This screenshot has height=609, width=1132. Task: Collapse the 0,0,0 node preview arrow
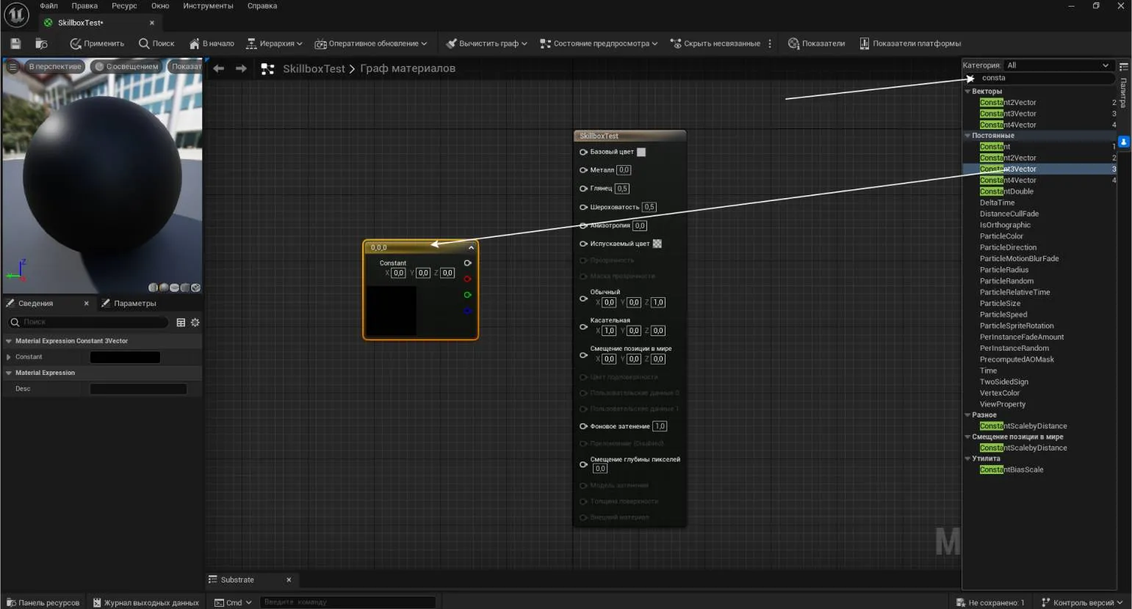[471, 248]
